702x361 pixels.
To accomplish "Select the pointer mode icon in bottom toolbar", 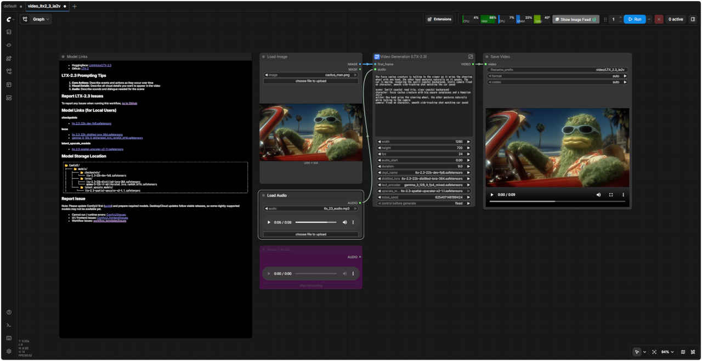I will point(636,352).
